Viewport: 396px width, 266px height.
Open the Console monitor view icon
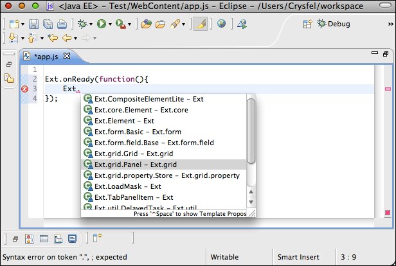point(73,239)
